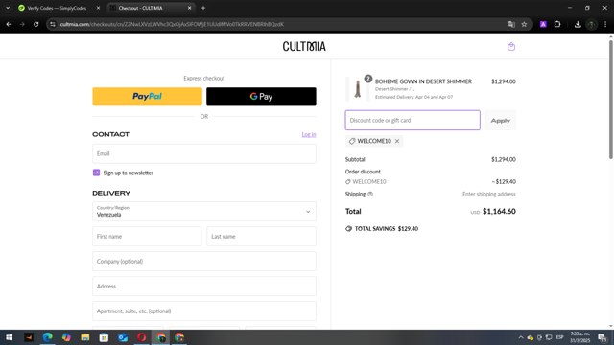The image size is (614, 345).
Task: Pay with Google Pay button
Action: coord(261,97)
